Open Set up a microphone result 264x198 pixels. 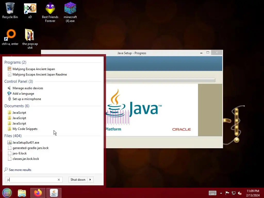pyautogui.click(x=24, y=99)
